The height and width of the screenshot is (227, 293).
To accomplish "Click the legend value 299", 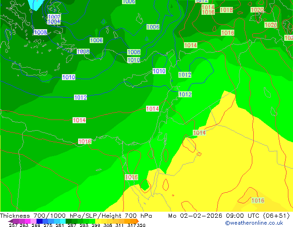I will pos(96,225).
